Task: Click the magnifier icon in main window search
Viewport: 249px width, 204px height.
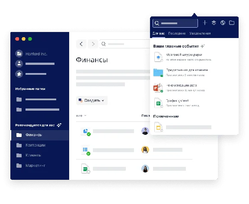Action: point(104,44)
